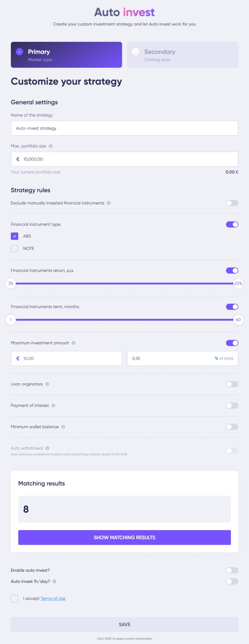
Task: Click info icon next to Exclude manually invested
Action: point(109,203)
